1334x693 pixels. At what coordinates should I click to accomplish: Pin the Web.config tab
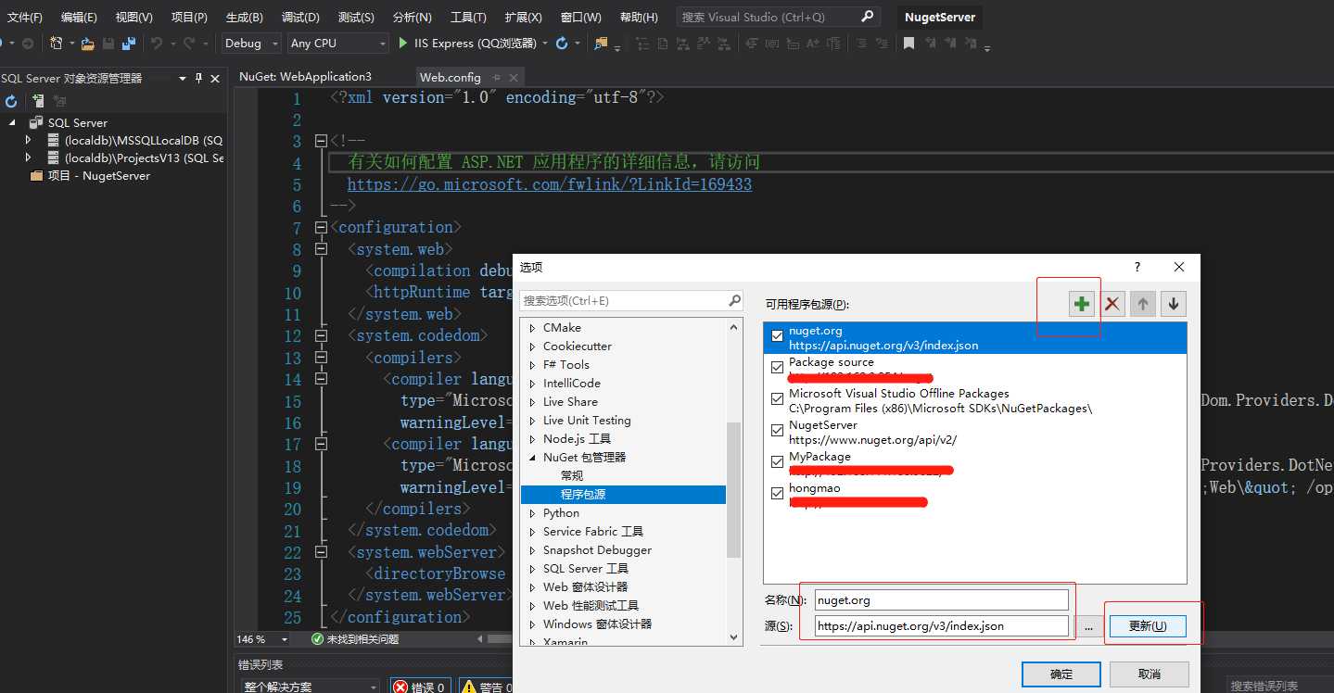pyautogui.click(x=496, y=77)
